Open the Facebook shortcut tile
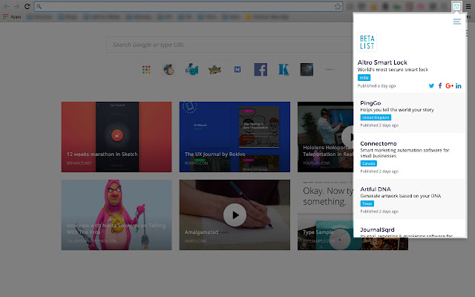This screenshot has height=297, width=475. coord(261,70)
